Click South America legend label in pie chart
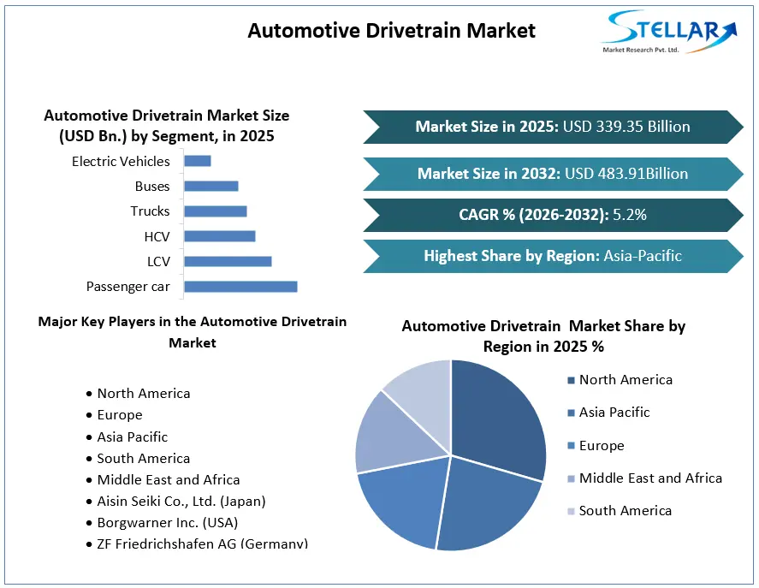Image resolution: width=759 pixels, height=588 pixels. 626,510
